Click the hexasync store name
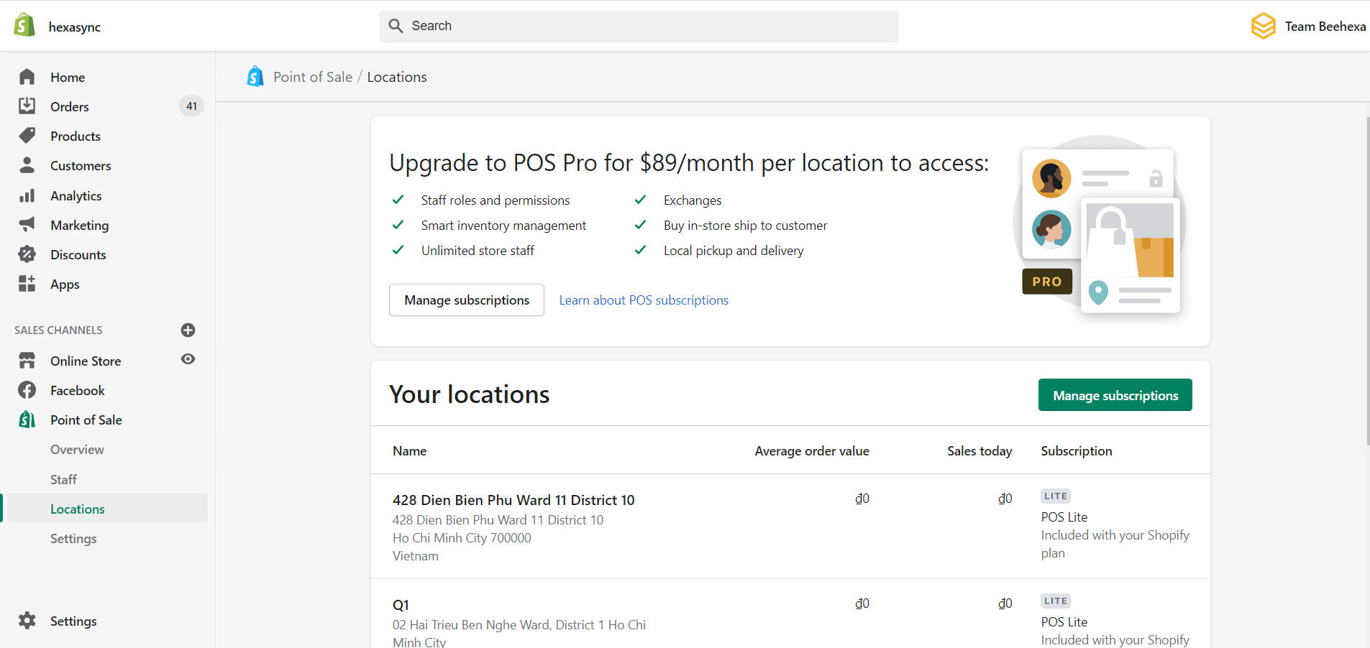This screenshot has height=648, width=1370. click(x=75, y=27)
